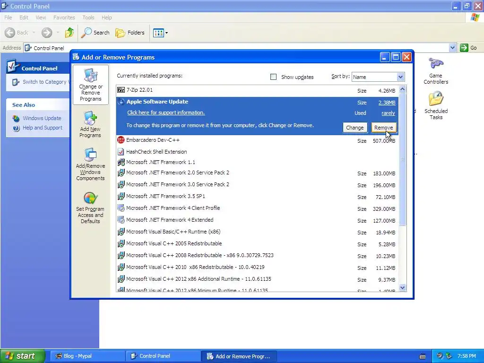
Task: Open Scheduled Tasks in Control Panel window
Action: [436, 105]
